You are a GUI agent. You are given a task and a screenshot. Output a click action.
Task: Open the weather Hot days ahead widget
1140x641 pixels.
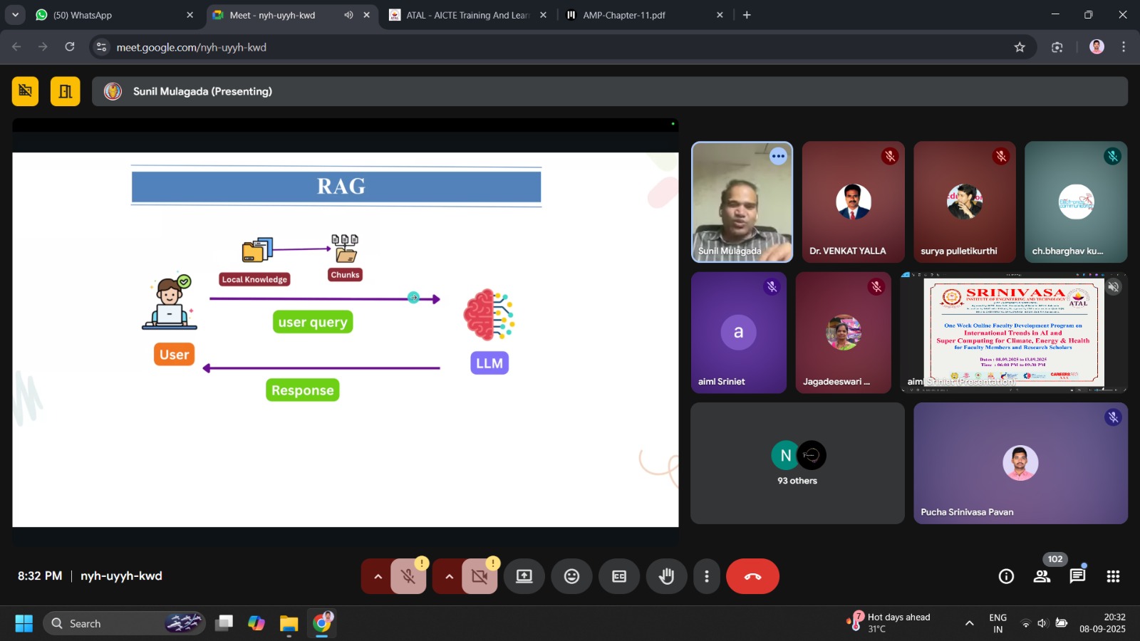[x=889, y=622]
